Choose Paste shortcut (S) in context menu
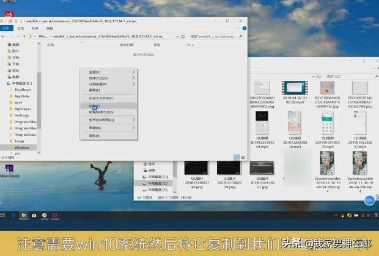Image resolution: width=379 pixels, height=256 pixels. (x=109, y=112)
